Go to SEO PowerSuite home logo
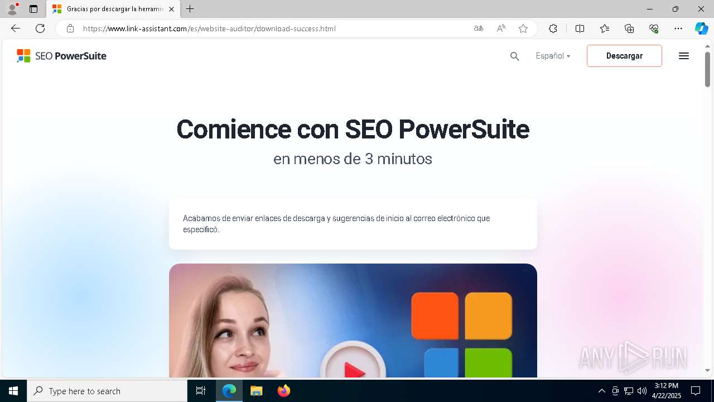The image size is (714, 402). point(61,56)
